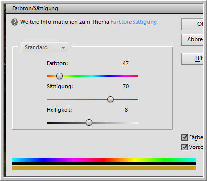Click the Farbton label text
The image size is (207, 181).
point(57,63)
